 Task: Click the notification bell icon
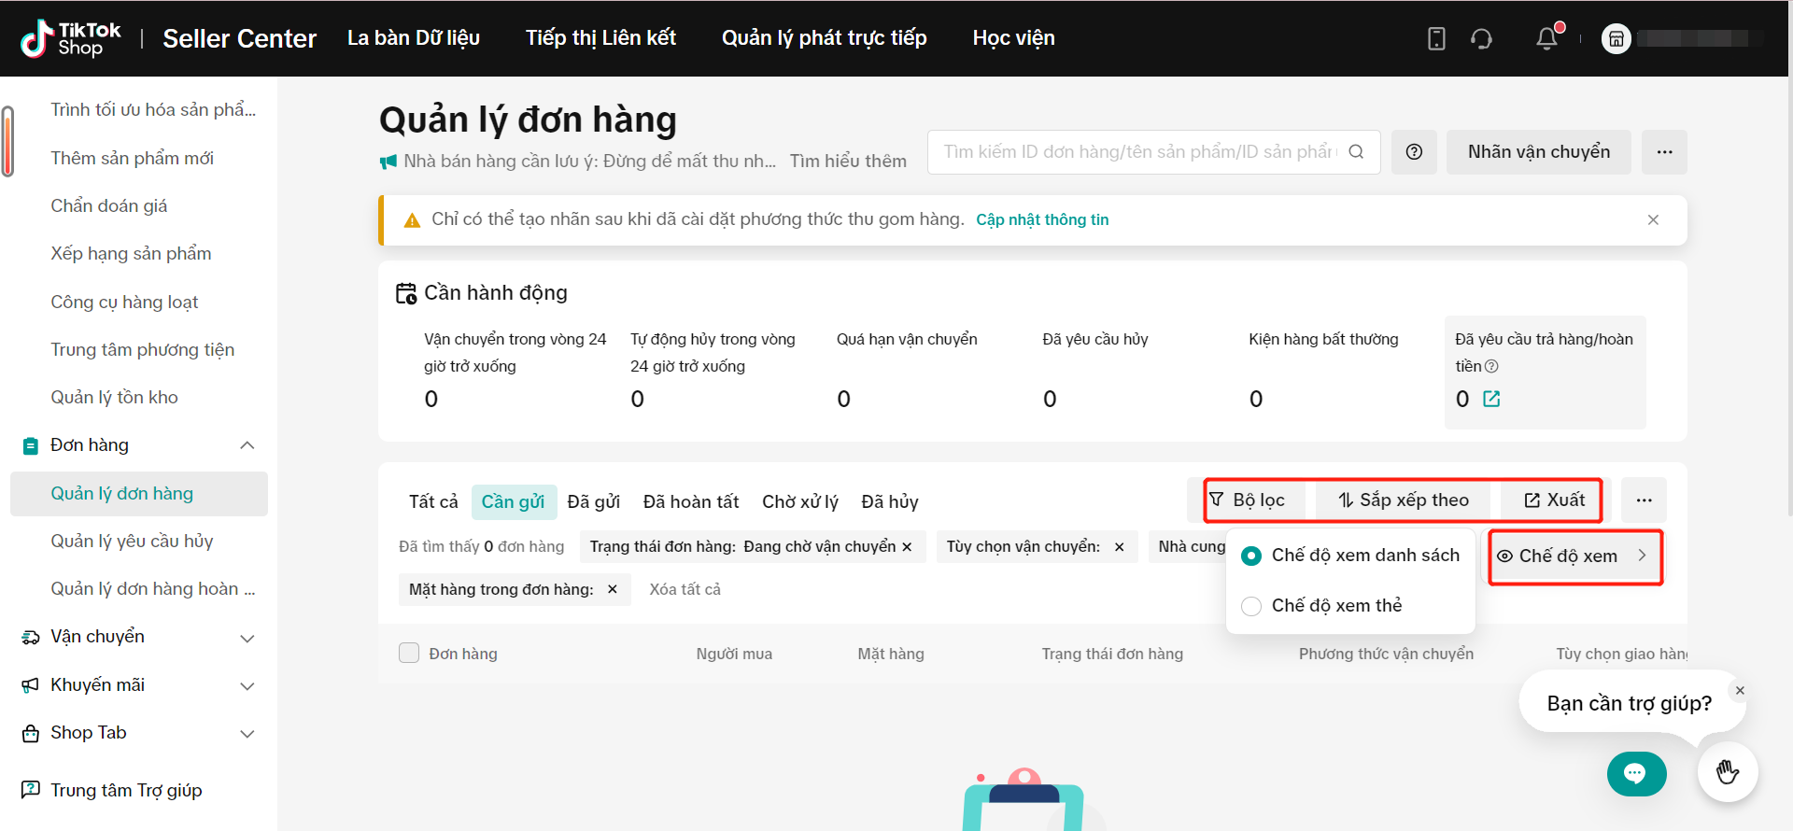point(1546,38)
